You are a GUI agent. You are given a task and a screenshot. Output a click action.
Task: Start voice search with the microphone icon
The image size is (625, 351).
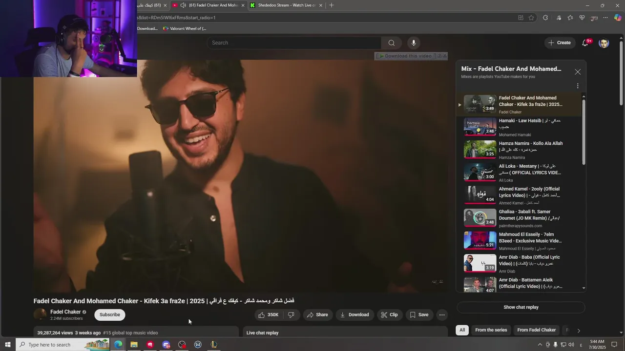[x=414, y=43]
